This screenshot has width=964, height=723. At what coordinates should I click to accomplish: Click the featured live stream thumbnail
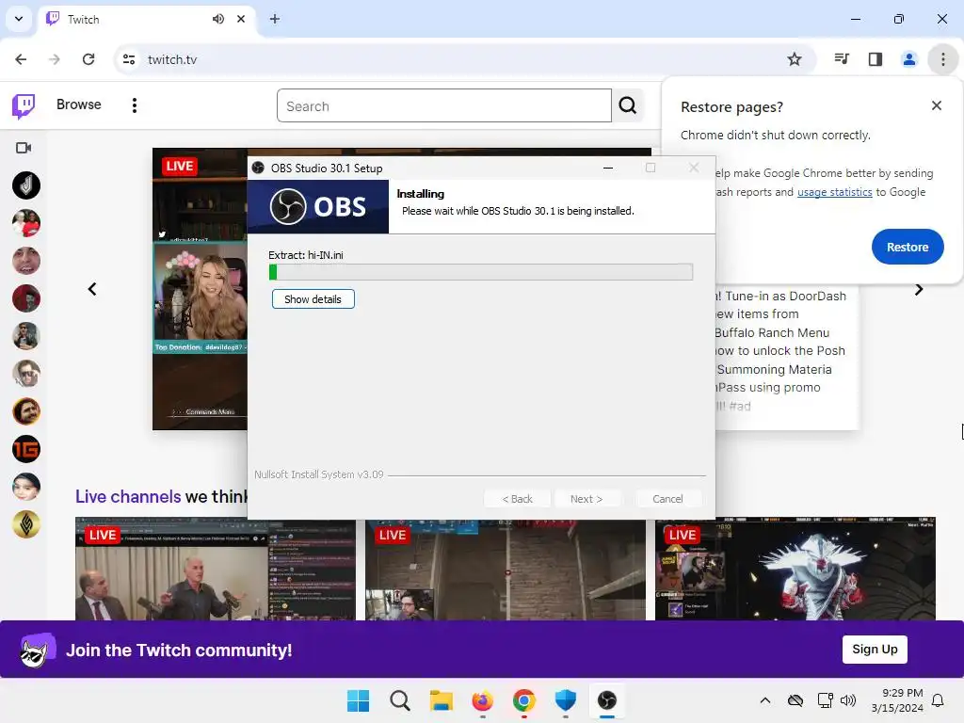pos(200,289)
